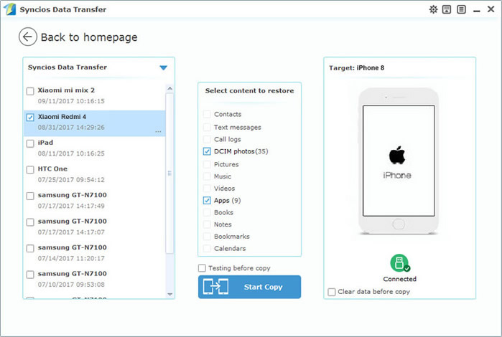This screenshot has width=502, height=337.
Task: Click timestamp 08/31/2017 14:29:26
Action: point(71,127)
